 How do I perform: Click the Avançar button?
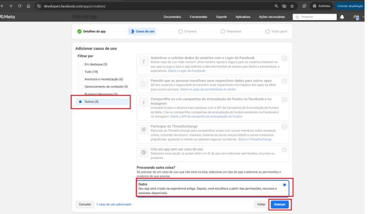(x=280, y=204)
